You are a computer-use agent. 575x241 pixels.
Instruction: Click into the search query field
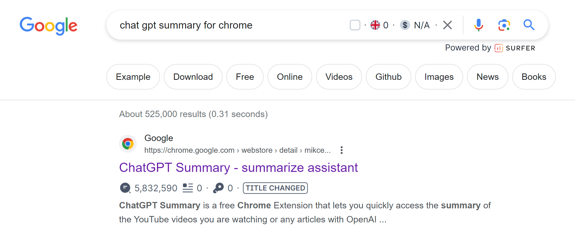click(230, 25)
